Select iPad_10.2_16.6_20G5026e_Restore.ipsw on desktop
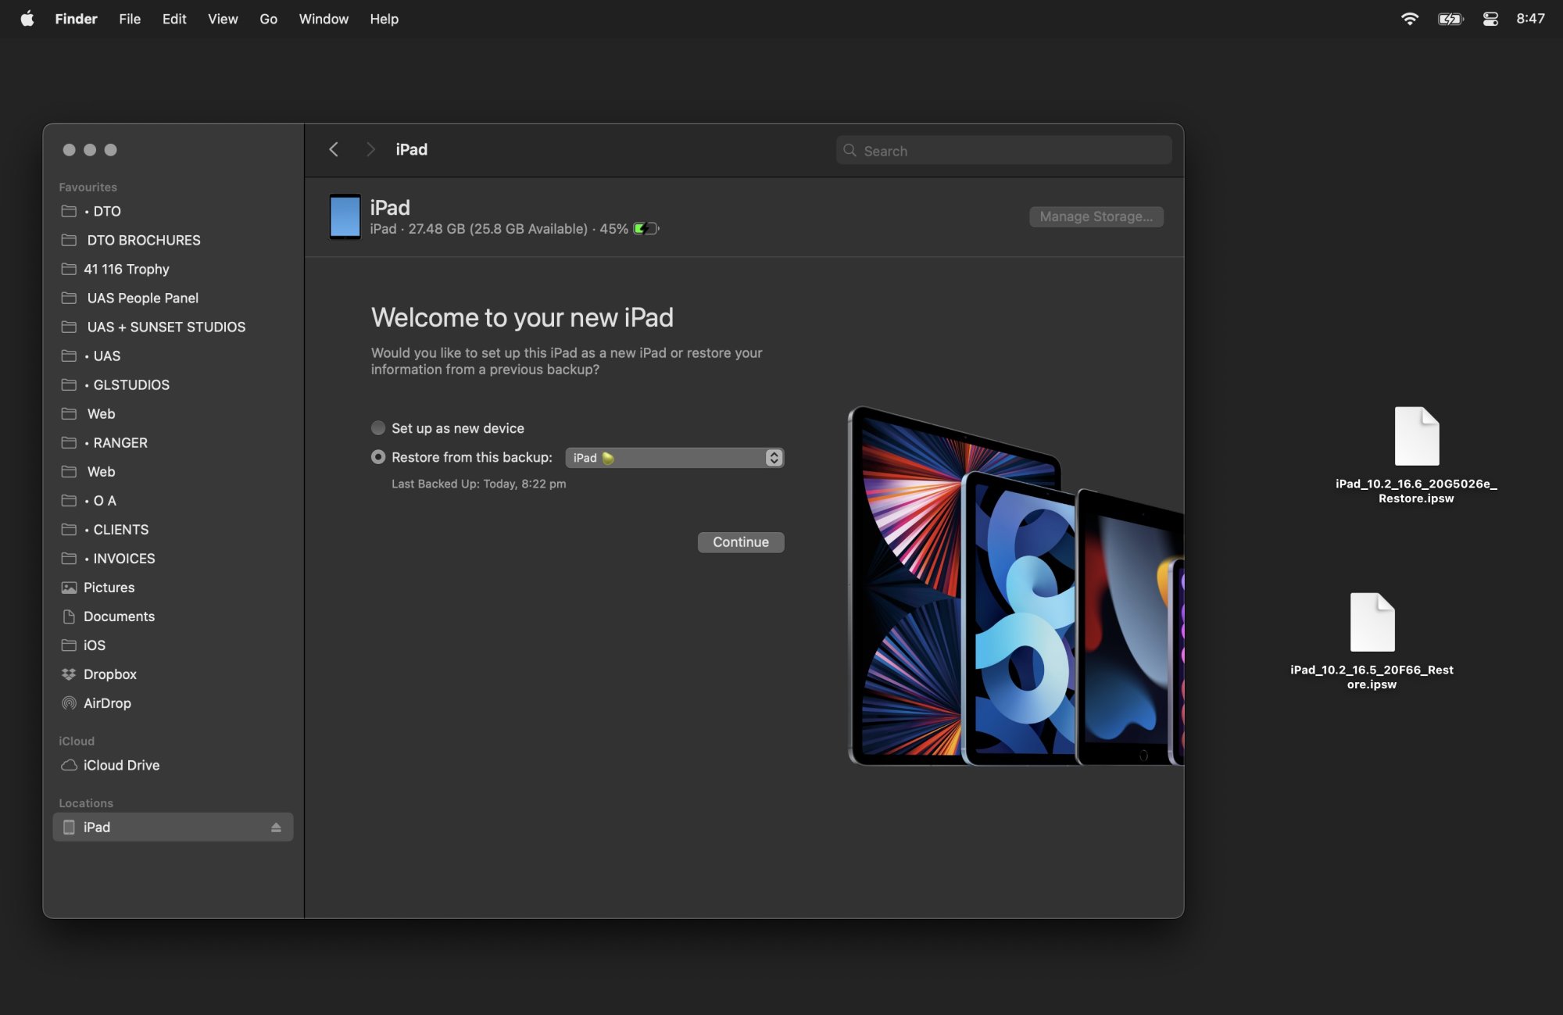The image size is (1563, 1015). click(x=1416, y=455)
